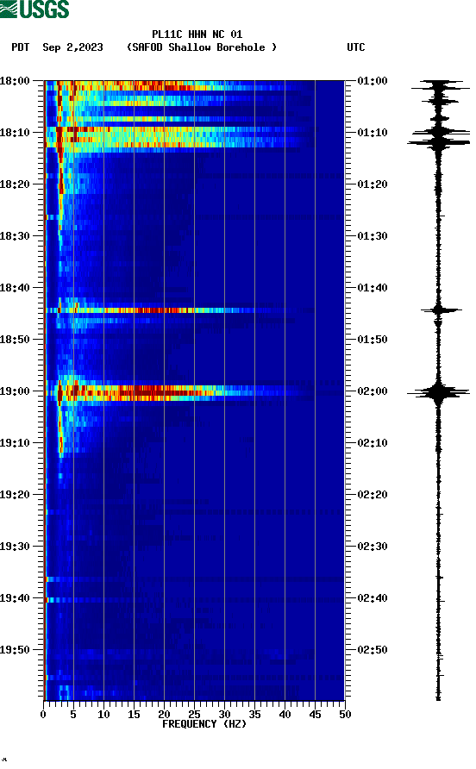Click the 02:10 UTC time label
This screenshot has width=476, height=769.
(373, 443)
